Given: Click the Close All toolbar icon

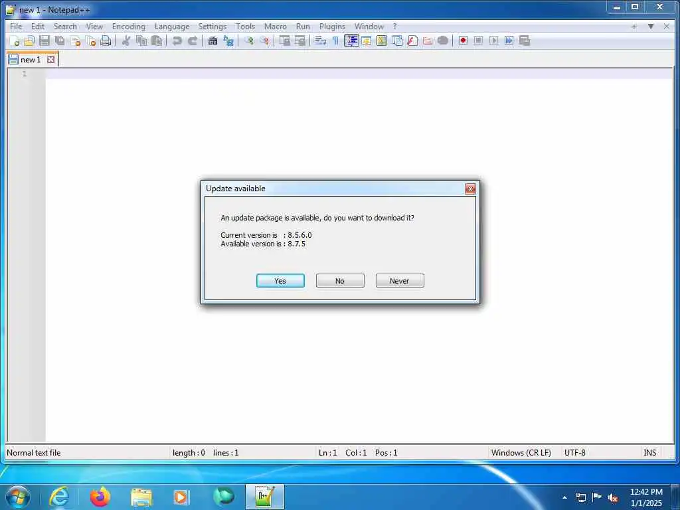Looking at the screenshot, I should (90, 41).
